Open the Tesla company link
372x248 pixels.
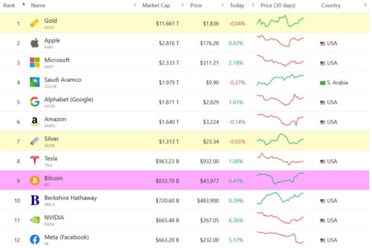coord(51,159)
